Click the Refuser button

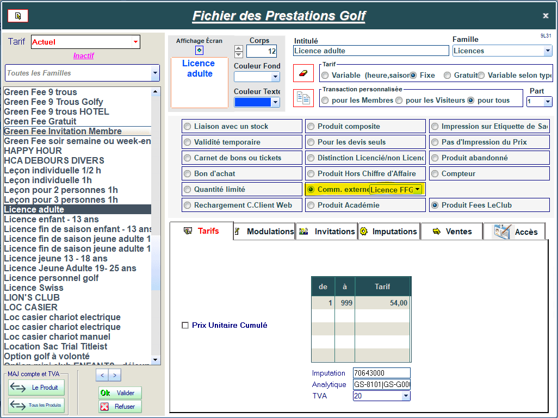[x=120, y=407]
